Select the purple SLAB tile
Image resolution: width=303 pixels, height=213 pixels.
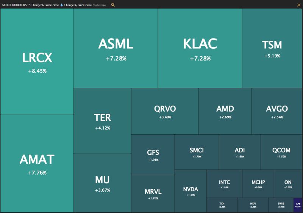pos(298,205)
